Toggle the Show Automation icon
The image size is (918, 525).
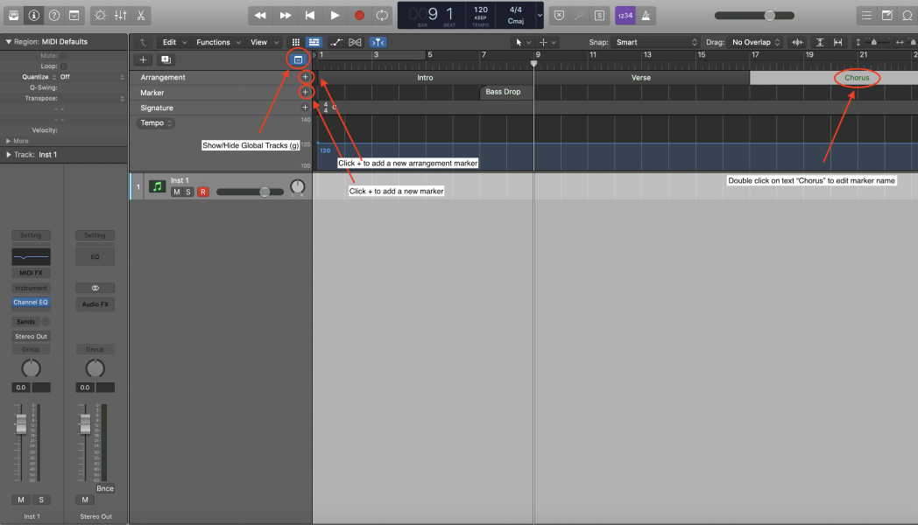336,42
